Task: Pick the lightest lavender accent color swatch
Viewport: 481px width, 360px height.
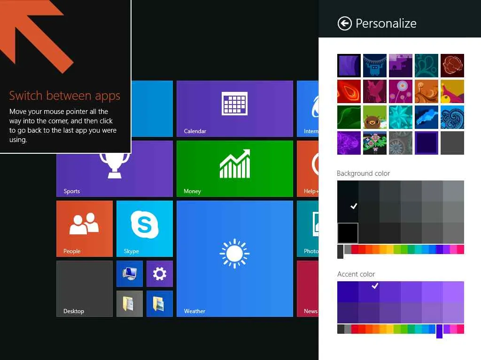Action: coord(453,292)
